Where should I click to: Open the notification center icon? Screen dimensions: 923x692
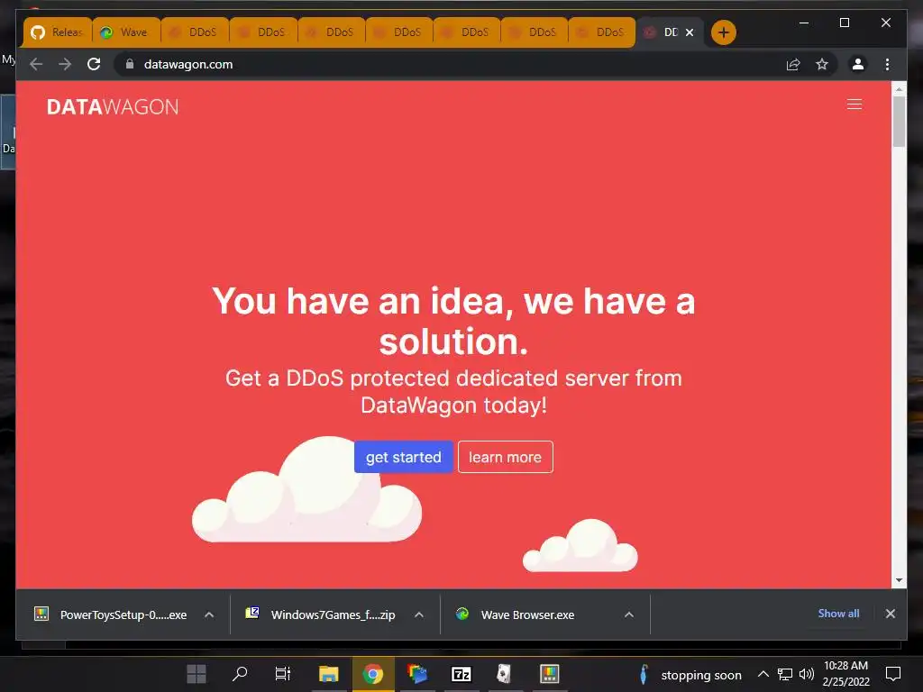pyautogui.click(x=893, y=674)
